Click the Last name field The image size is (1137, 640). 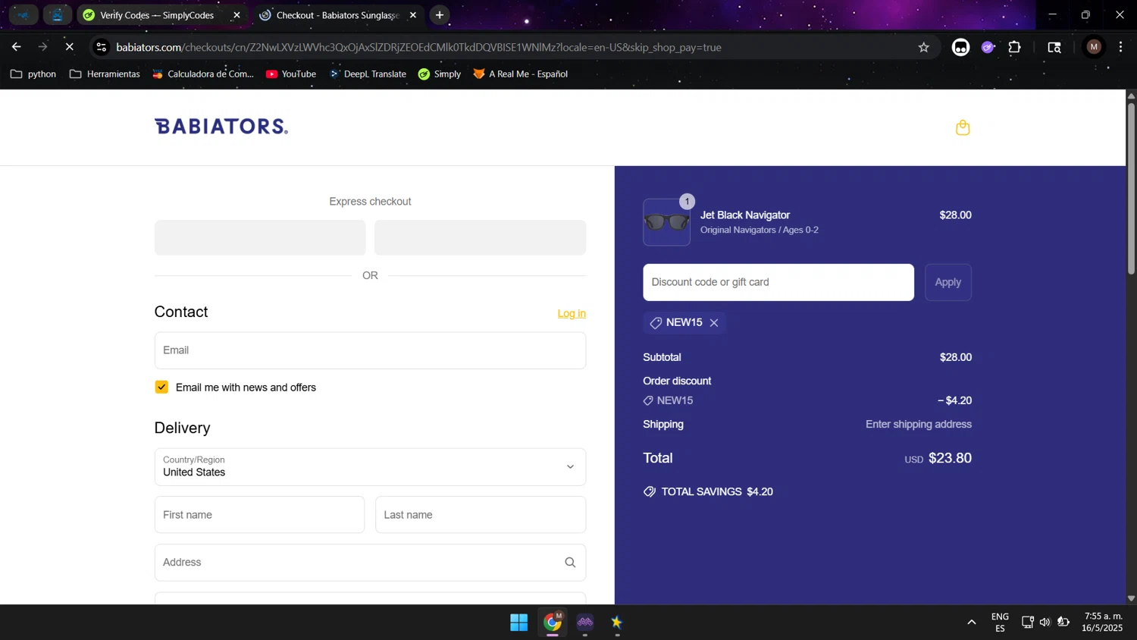click(x=481, y=515)
